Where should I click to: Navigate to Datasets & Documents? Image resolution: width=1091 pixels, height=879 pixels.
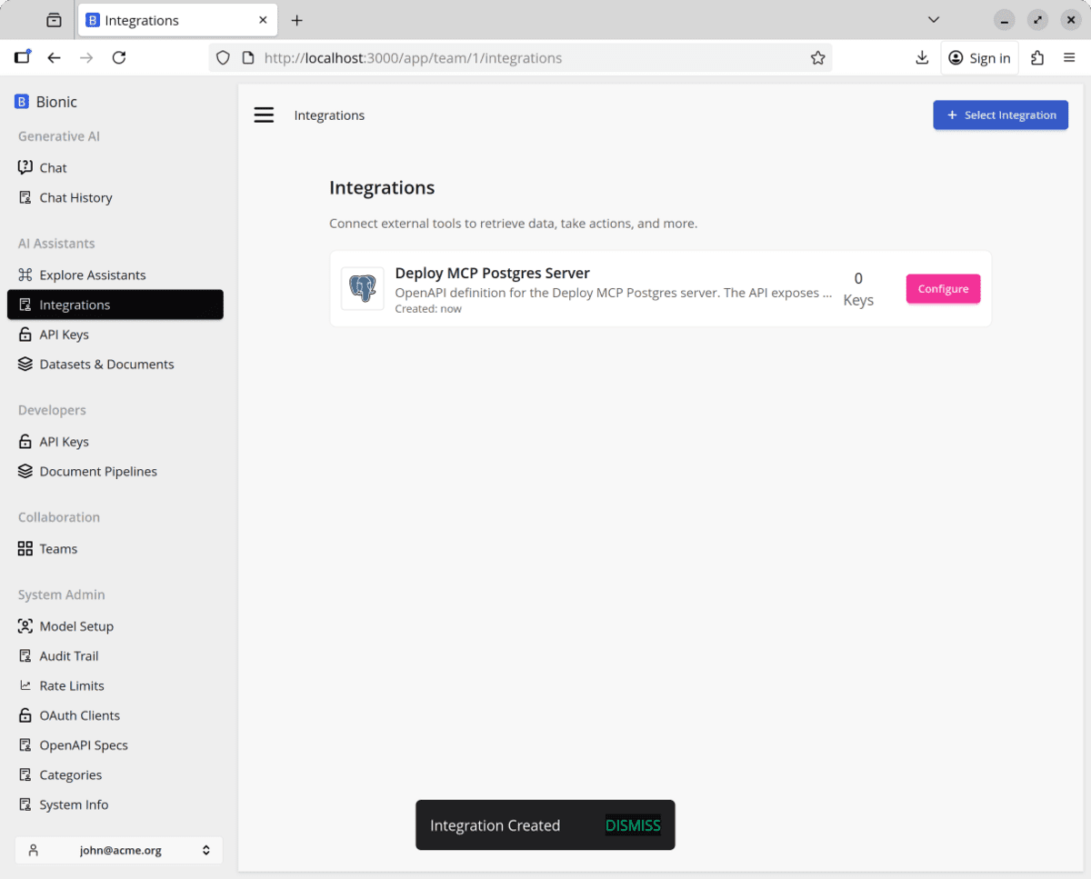(x=106, y=365)
